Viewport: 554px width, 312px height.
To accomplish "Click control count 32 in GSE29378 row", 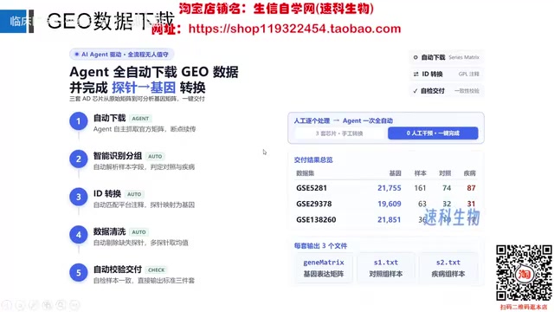I will 447,204.
